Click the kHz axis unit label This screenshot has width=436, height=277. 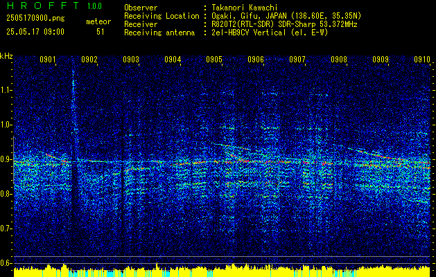pyautogui.click(x=6, y=56)
